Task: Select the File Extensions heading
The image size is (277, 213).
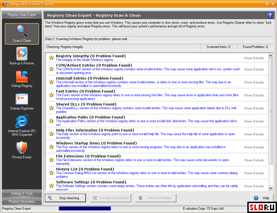Action: (88, 156)
